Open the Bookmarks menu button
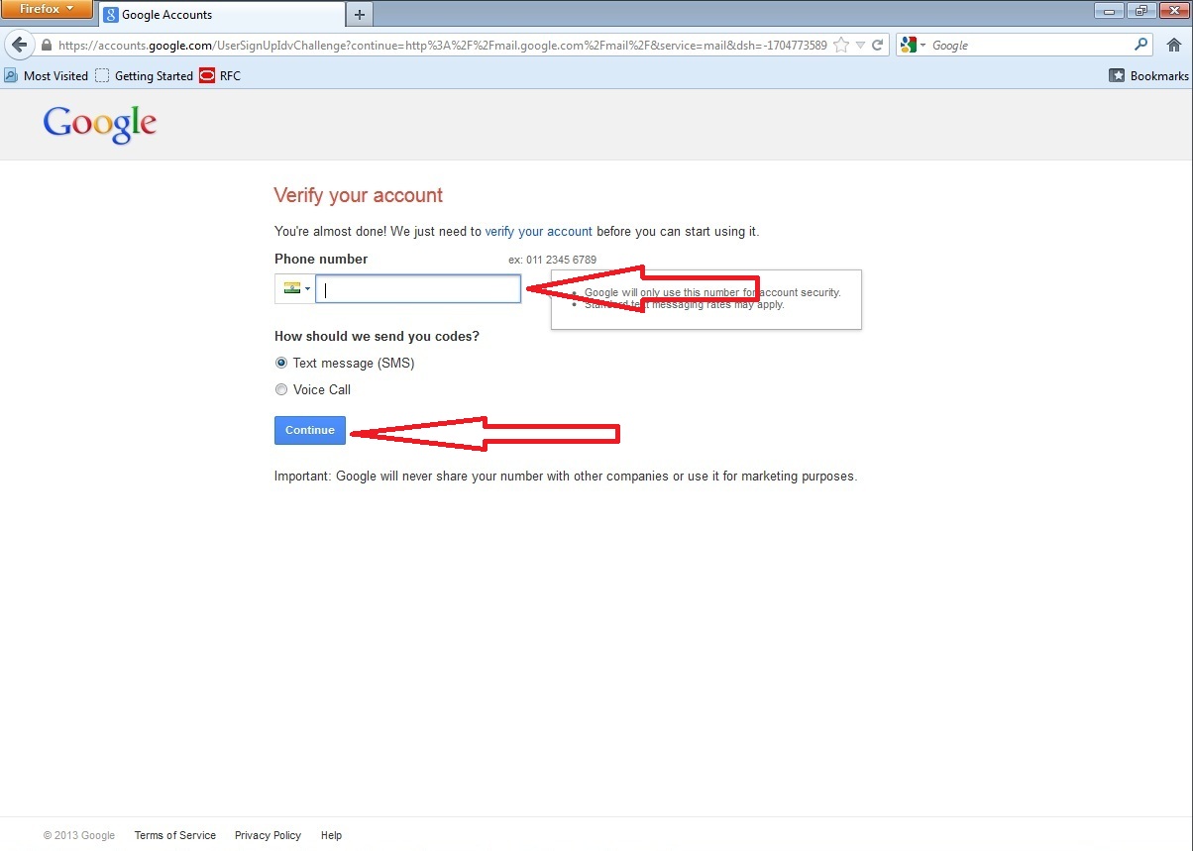 (x=1148, y=75)
